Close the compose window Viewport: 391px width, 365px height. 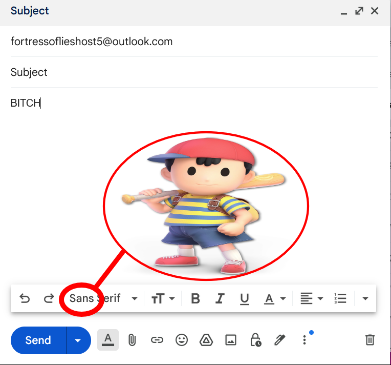(375, 11)
